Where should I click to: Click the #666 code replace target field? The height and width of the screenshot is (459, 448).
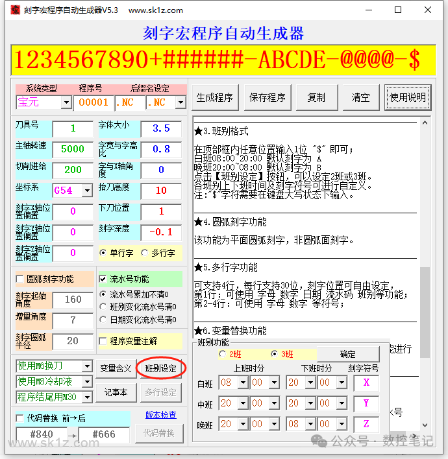pos(104,434)
